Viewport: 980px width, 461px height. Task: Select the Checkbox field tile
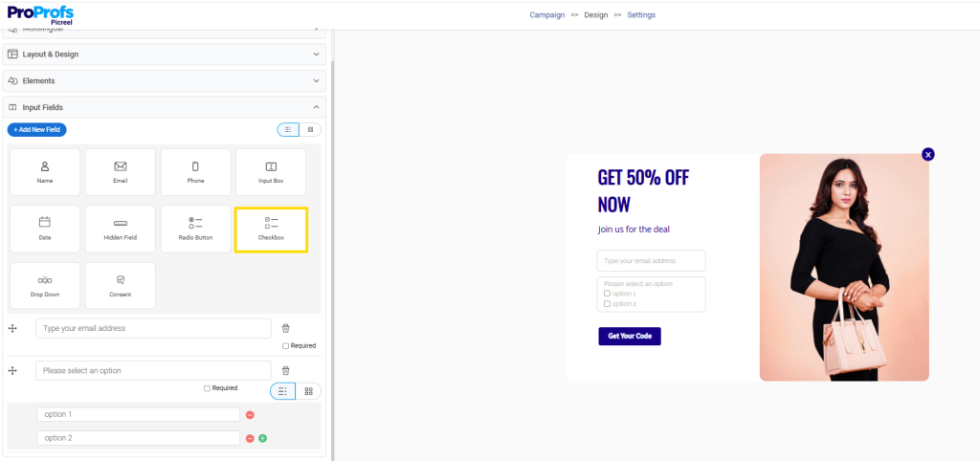click(x=271, y=230)
